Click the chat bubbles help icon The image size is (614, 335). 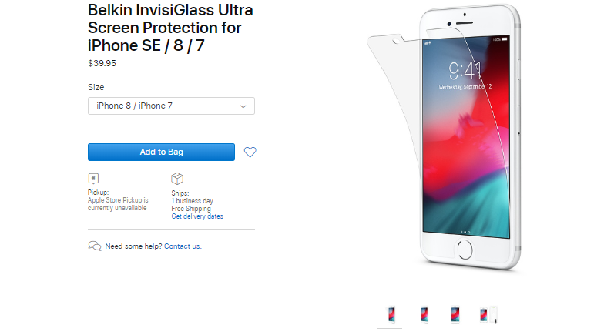pyautogui.click(x=95, y=246)
